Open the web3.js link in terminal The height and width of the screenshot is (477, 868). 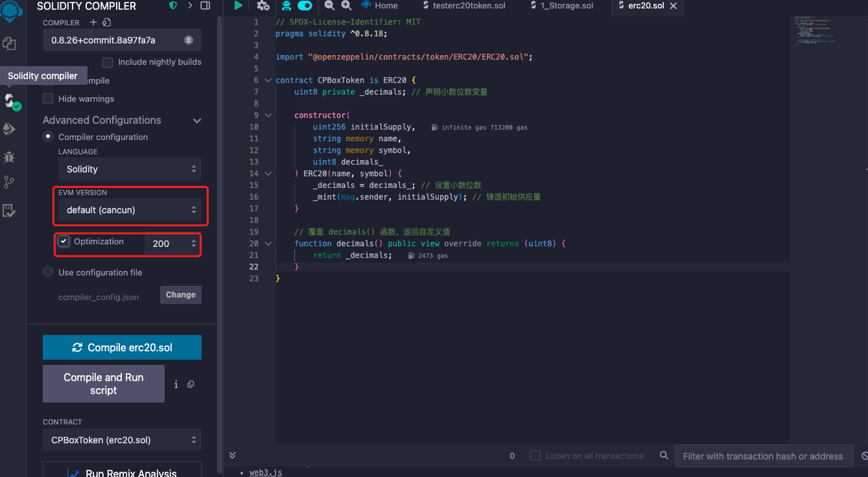tap(266, 472)
